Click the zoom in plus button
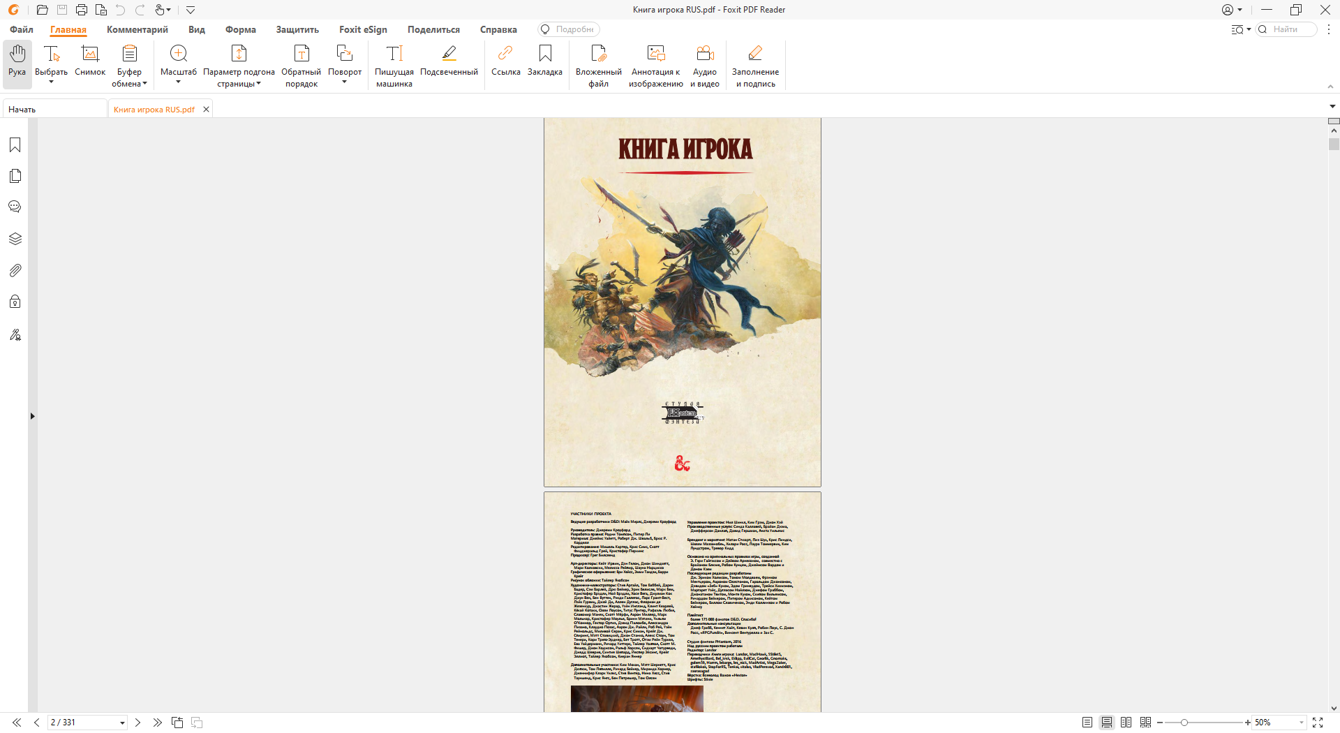1340x733 pixels. (x=1248, y=723)
